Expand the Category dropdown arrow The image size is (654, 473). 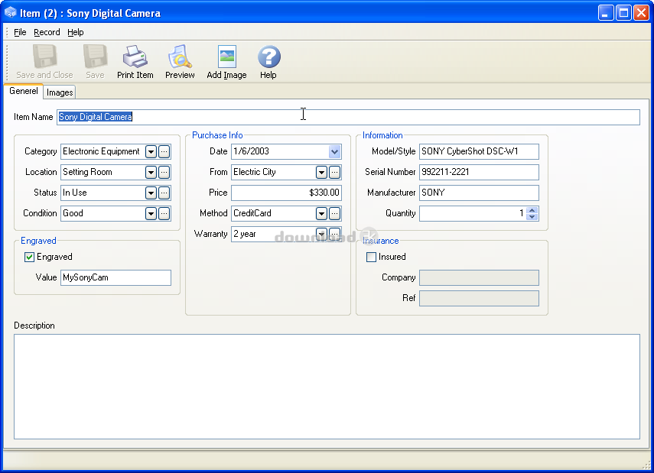point(151,152)
